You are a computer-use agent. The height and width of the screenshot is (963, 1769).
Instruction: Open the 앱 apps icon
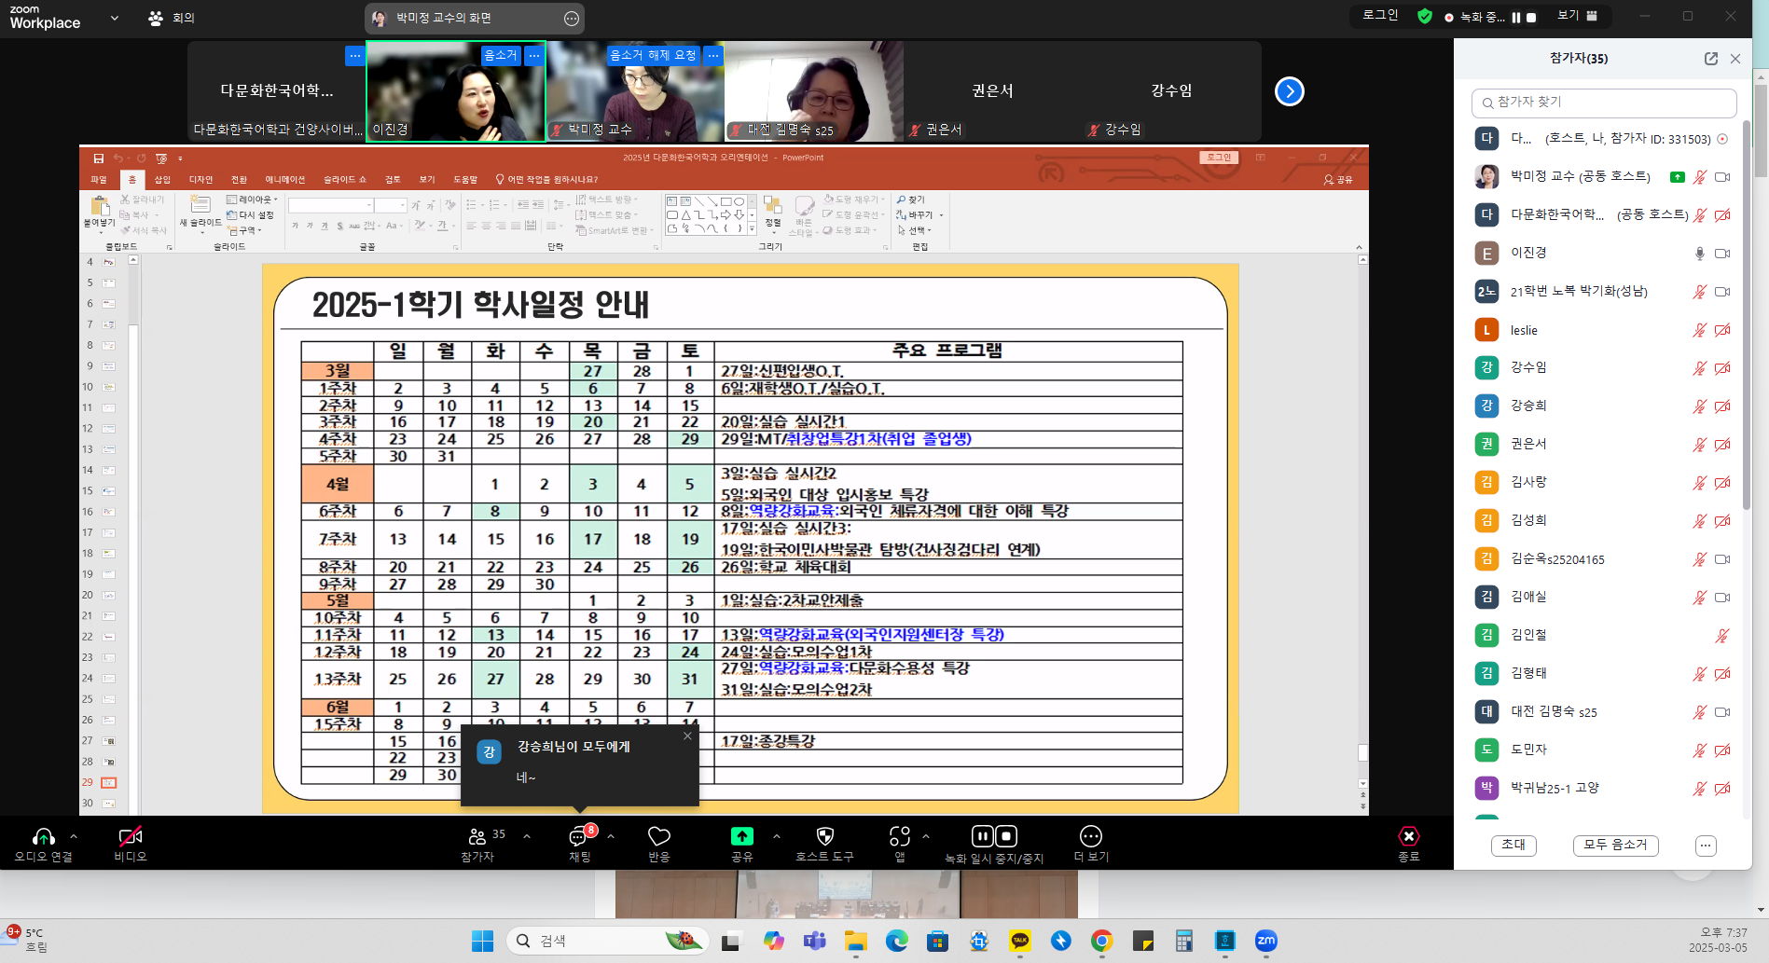899,836
